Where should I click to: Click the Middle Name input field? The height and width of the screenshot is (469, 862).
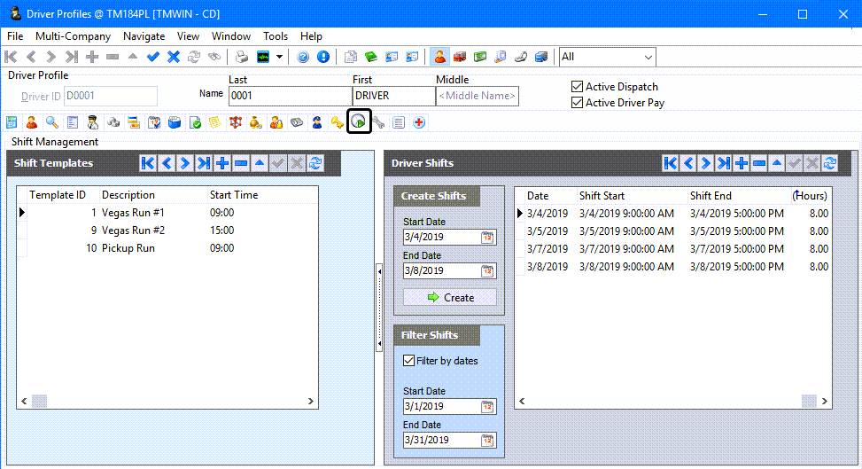[477, 96]
